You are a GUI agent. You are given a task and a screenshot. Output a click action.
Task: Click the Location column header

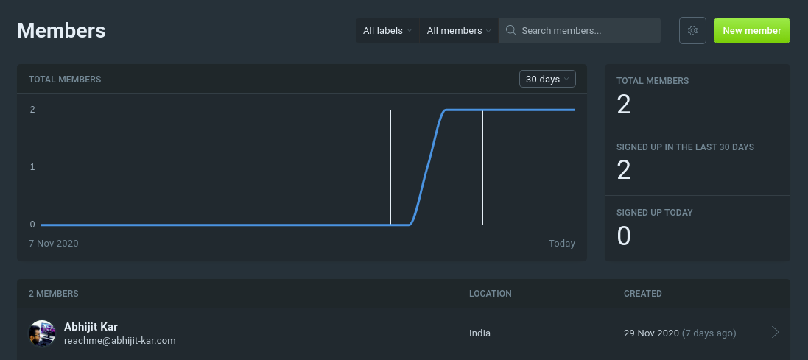(490, 294)
